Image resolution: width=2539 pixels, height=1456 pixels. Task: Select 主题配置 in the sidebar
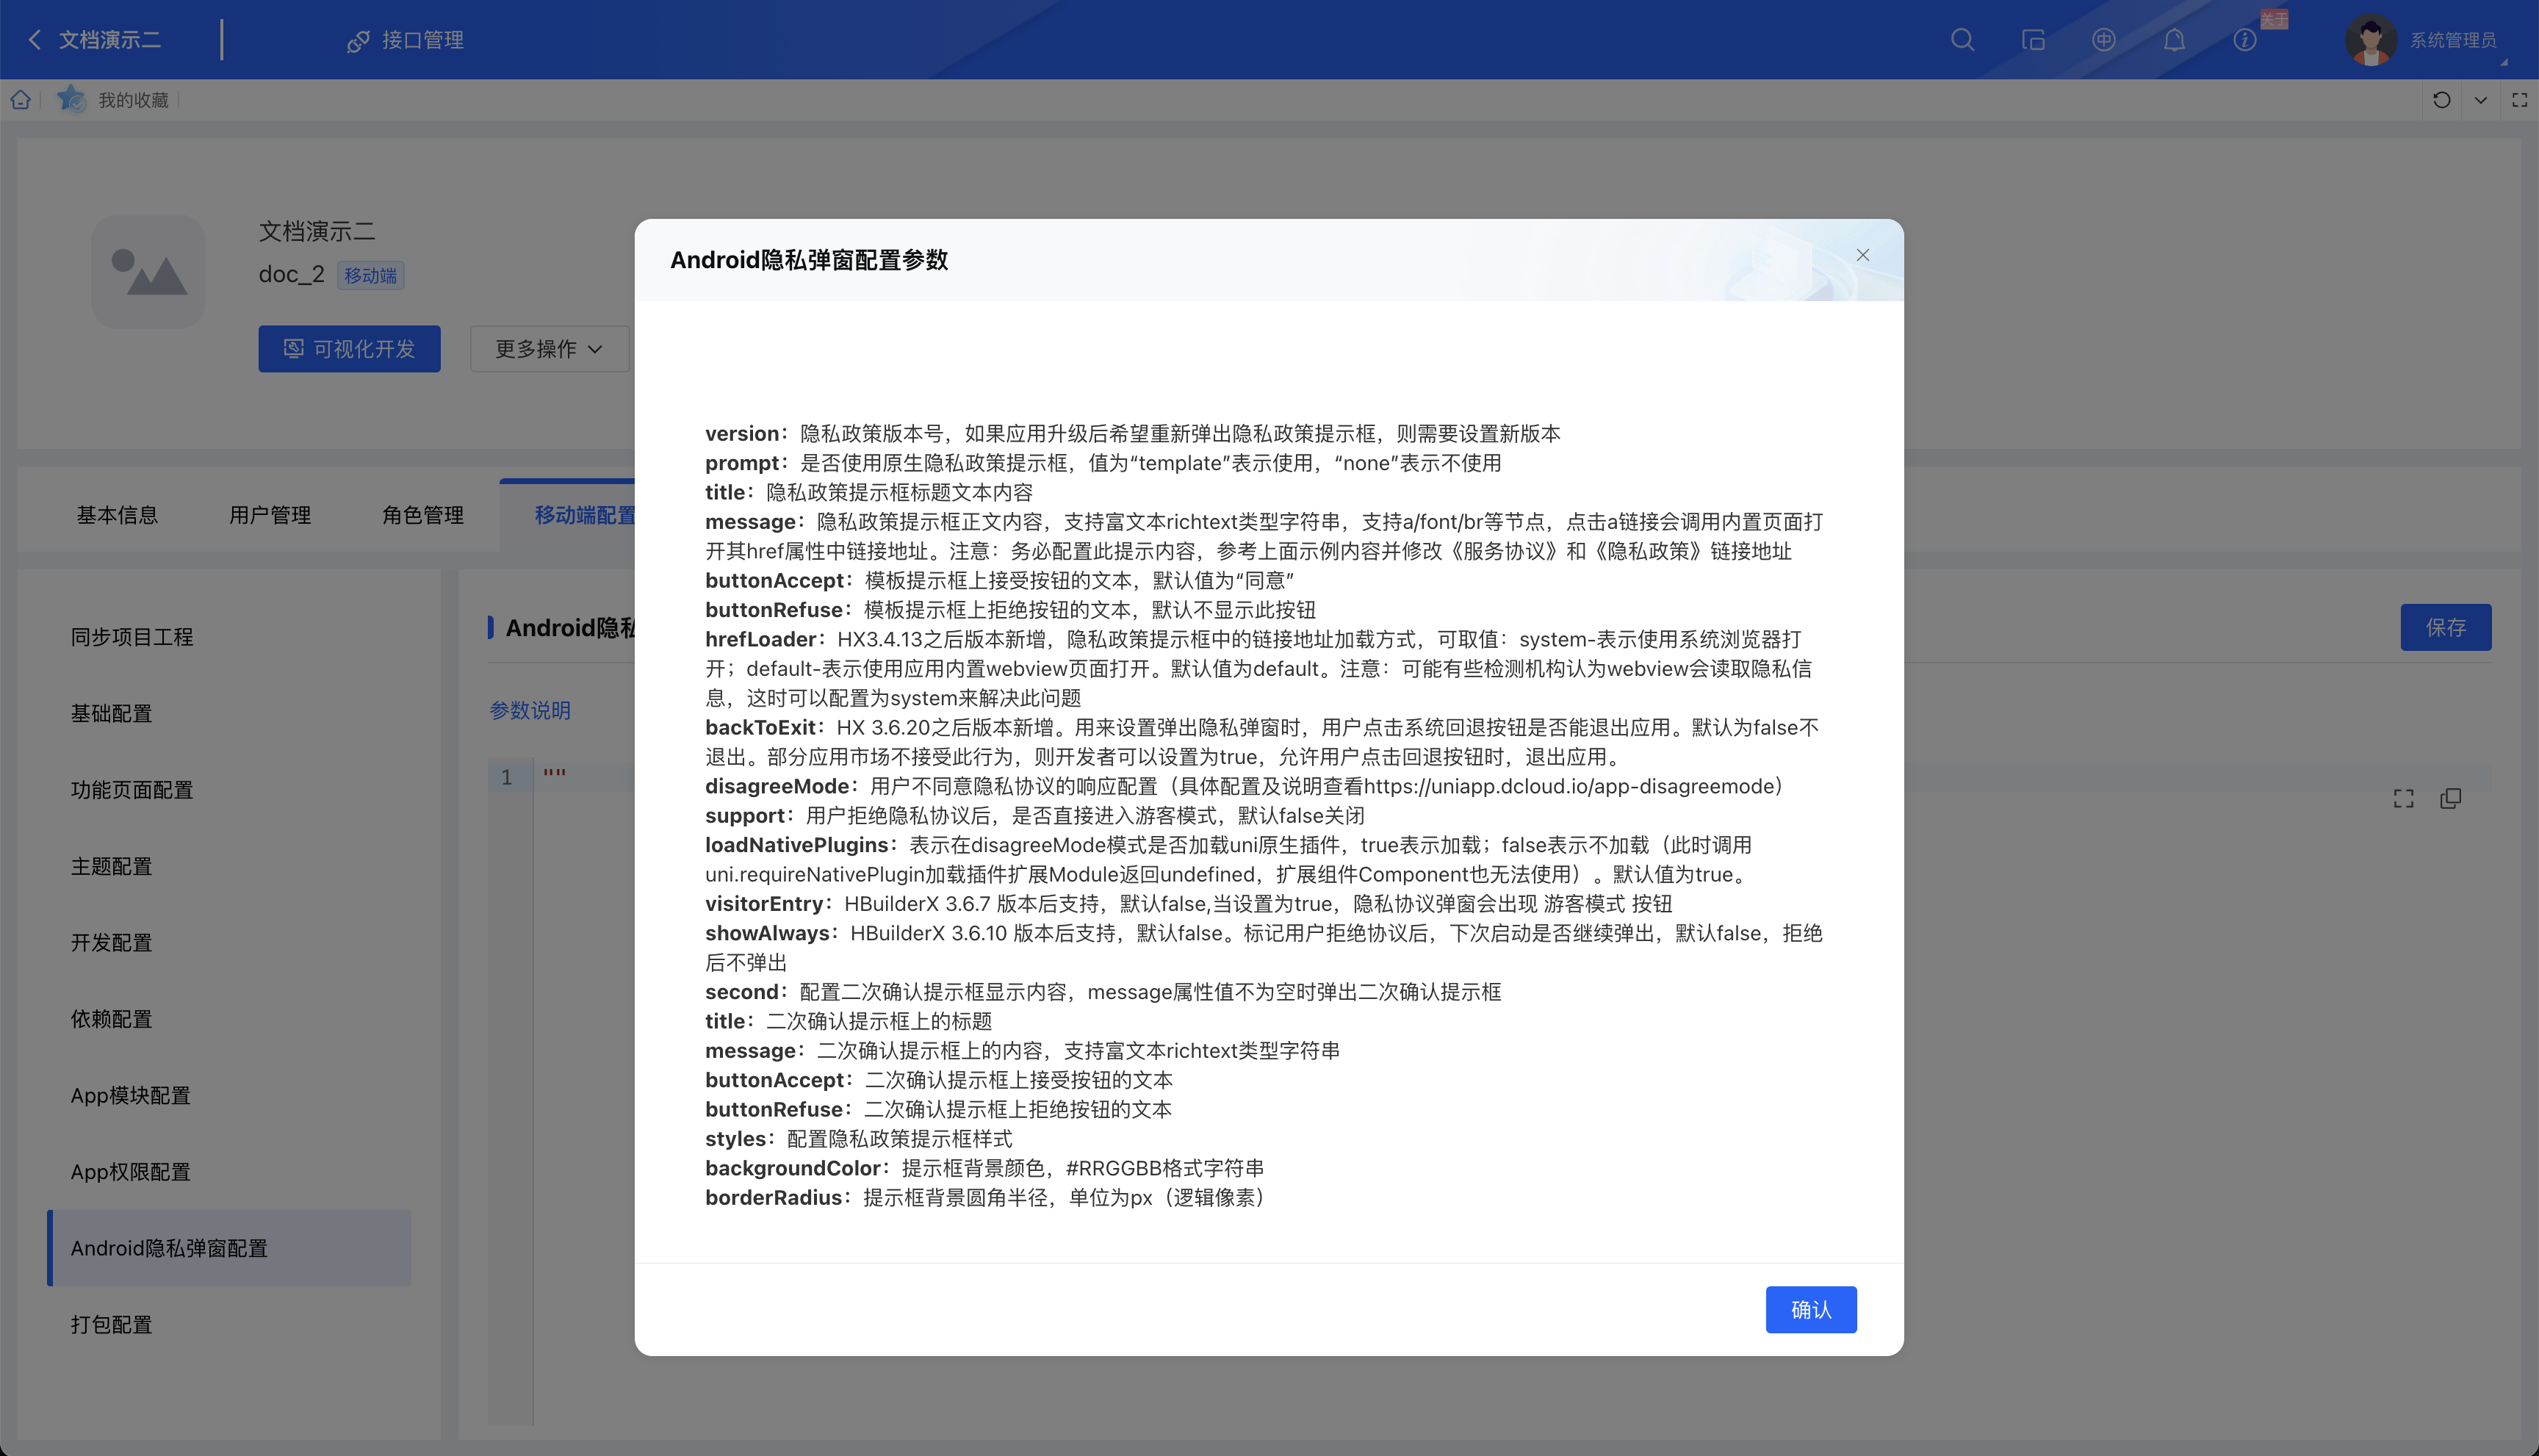229,866
